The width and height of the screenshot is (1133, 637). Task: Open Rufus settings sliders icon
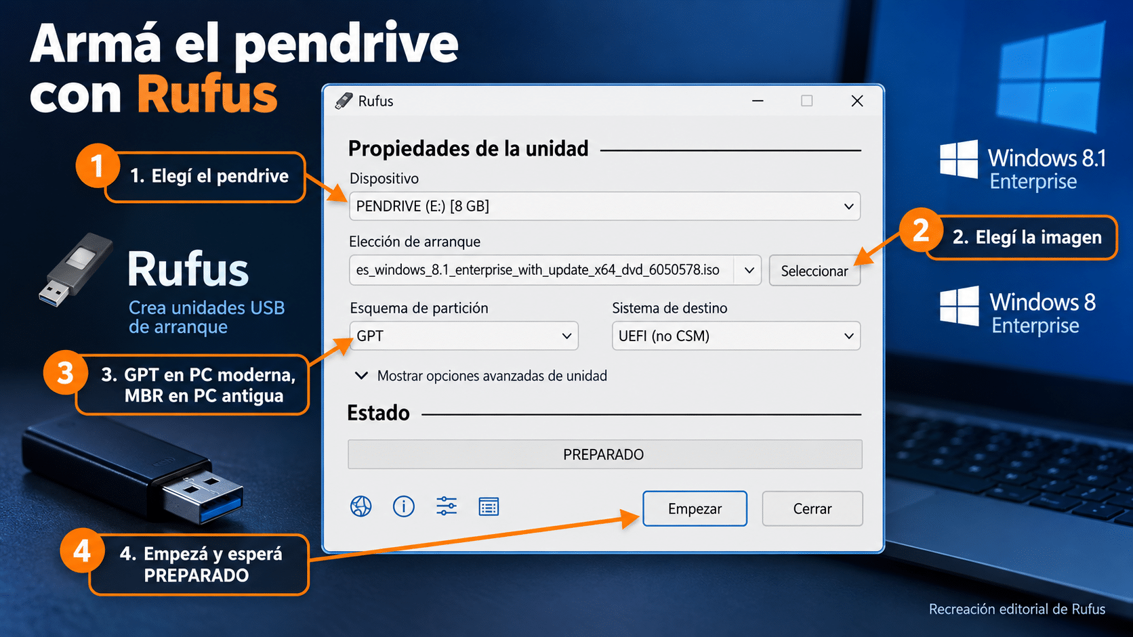(x=447, y=506)
